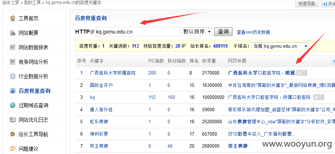Open page title 双12彩票中奖人

click(262, 134)
